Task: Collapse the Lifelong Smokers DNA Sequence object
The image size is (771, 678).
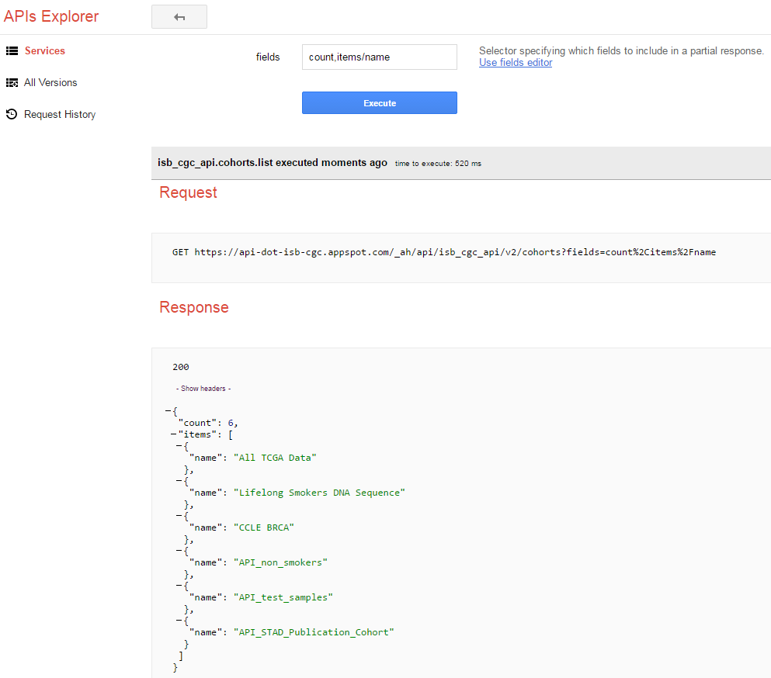Action: [x=179, y=480]
